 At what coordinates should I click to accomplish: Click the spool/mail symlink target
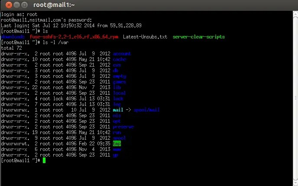point(146,110)
